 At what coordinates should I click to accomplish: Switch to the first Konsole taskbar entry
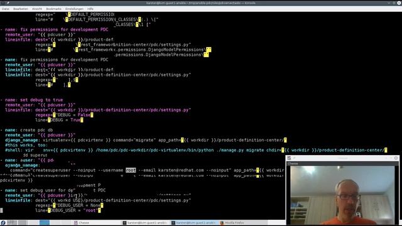click(145, 223)
